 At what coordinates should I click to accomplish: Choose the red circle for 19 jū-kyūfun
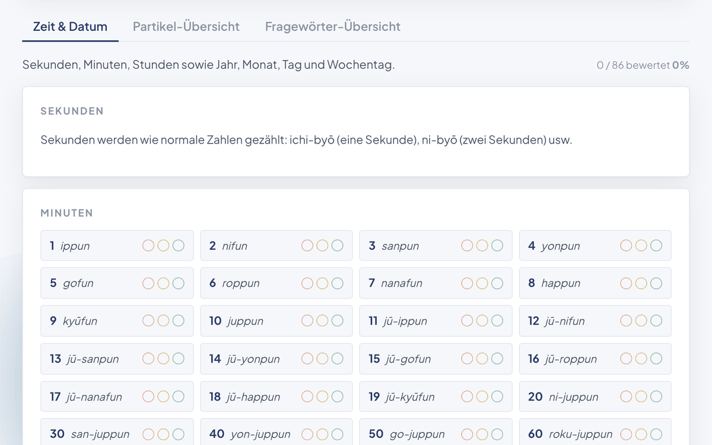point(467,396)
